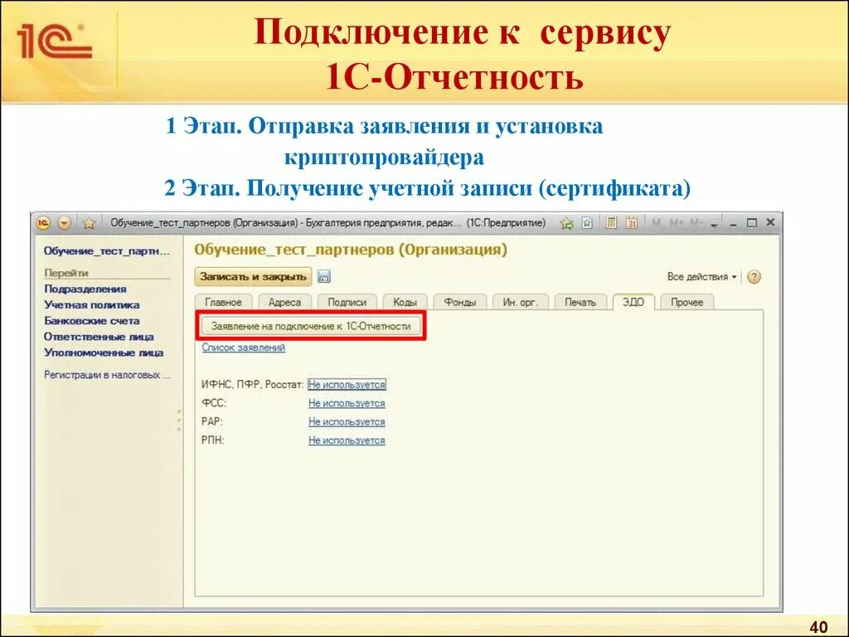Screen dimensions: 849x637
Task: Click the M memory button
Action: click(x=657, y=222)
